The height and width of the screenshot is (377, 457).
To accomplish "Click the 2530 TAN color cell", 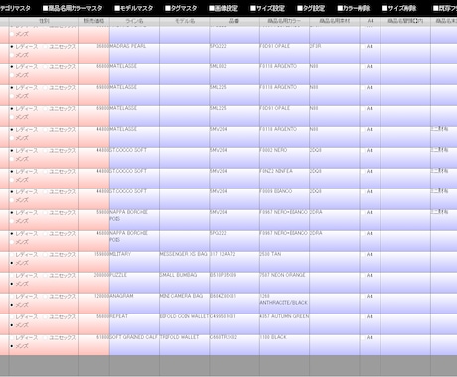I will click(284, 262).
